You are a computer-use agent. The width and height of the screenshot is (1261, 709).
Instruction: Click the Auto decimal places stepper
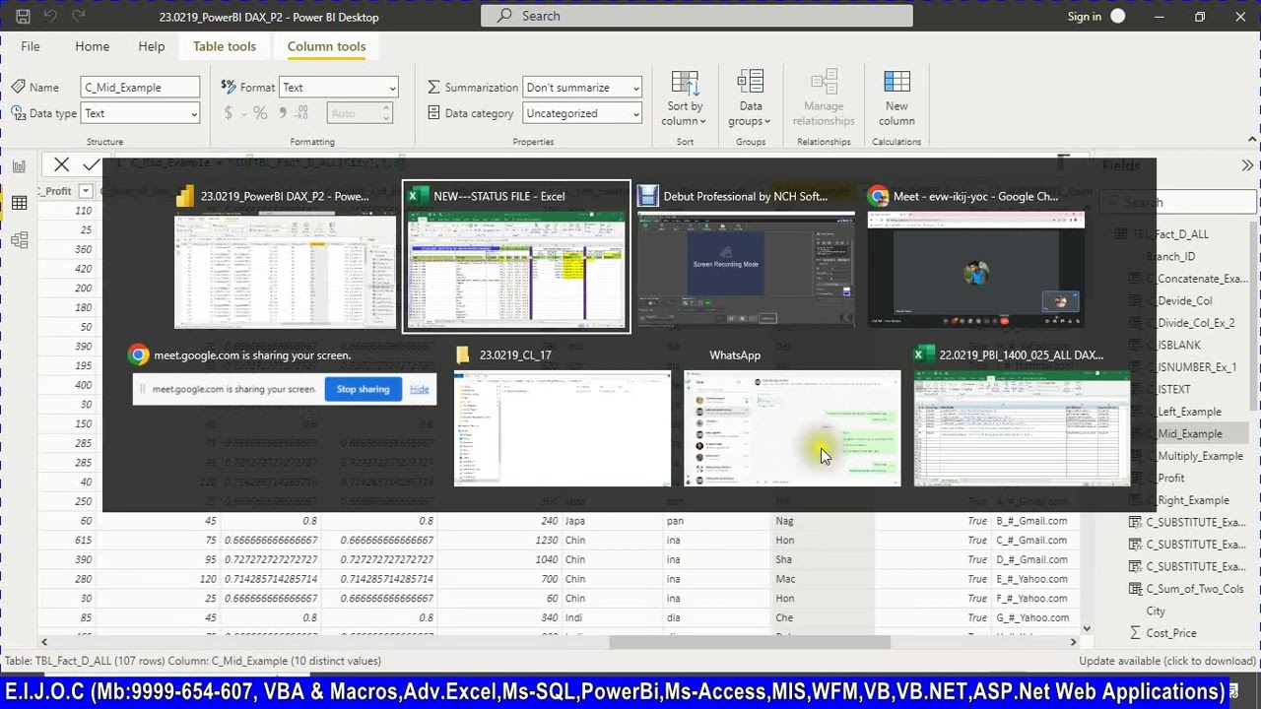[x=360, y=113]
